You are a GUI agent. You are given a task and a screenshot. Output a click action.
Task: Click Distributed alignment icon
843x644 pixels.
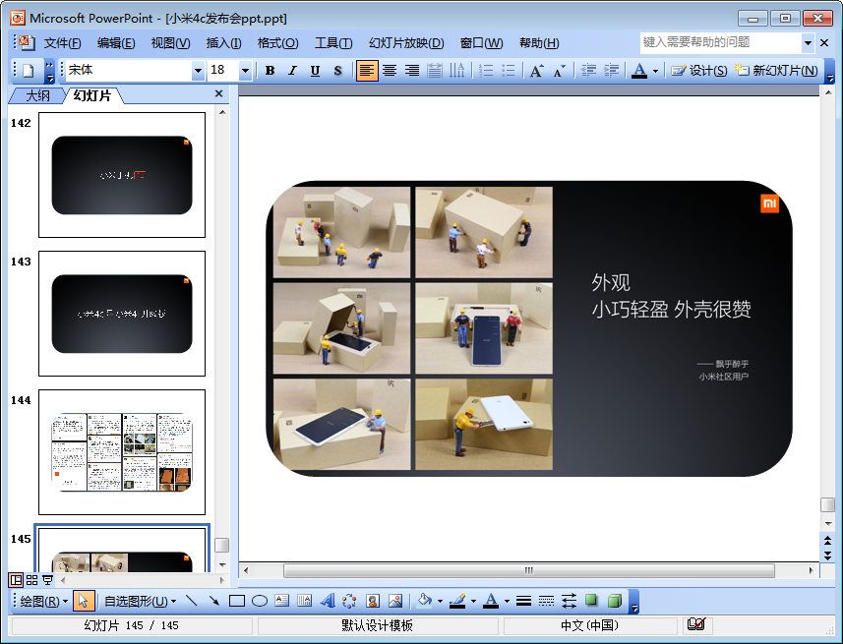coord(435,71)
